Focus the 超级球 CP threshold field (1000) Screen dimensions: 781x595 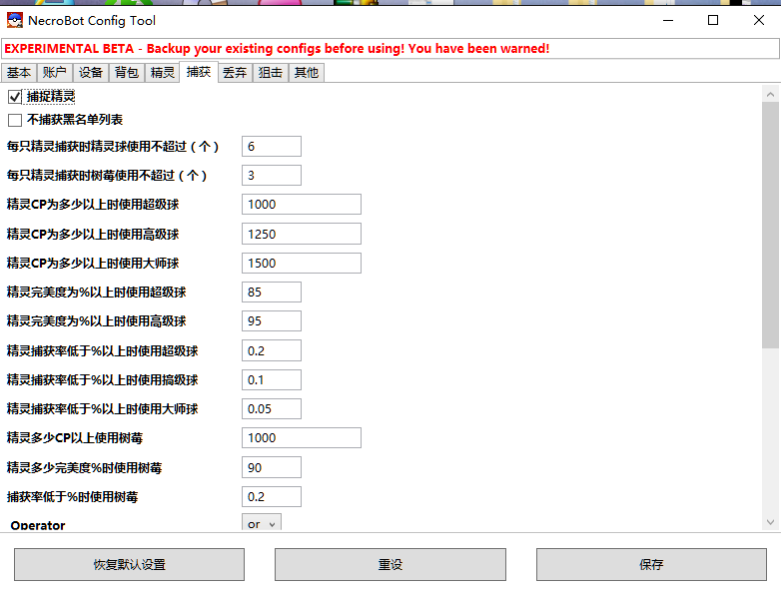(x=302, y=204)
